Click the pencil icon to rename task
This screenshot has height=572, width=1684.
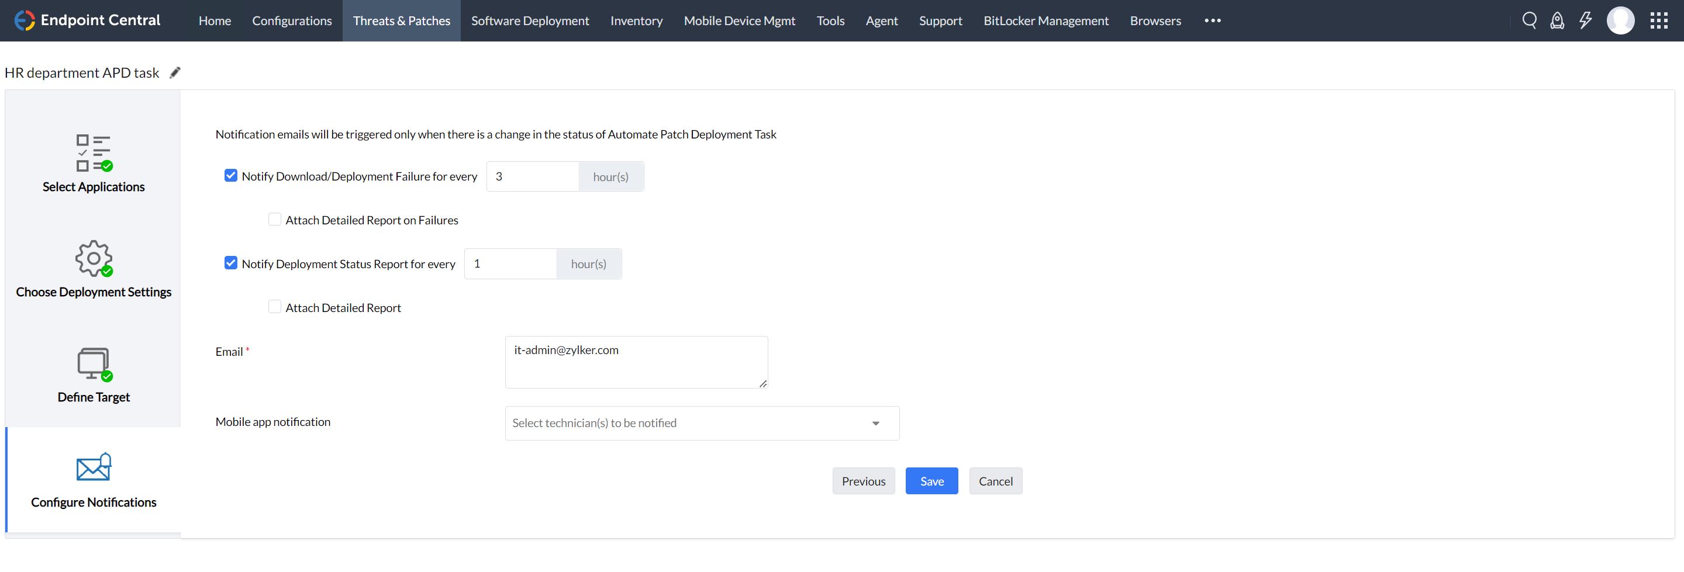(175, 73)
